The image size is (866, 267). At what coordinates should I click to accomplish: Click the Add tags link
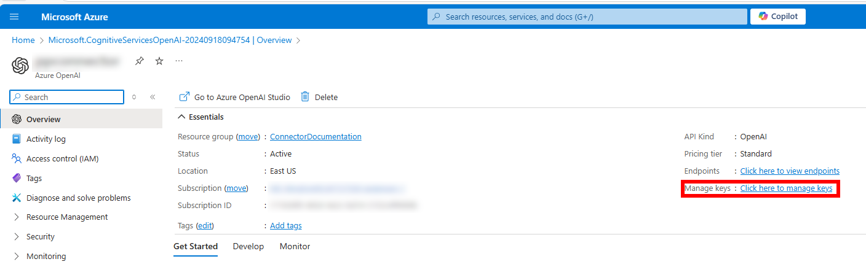pos(285,226)
